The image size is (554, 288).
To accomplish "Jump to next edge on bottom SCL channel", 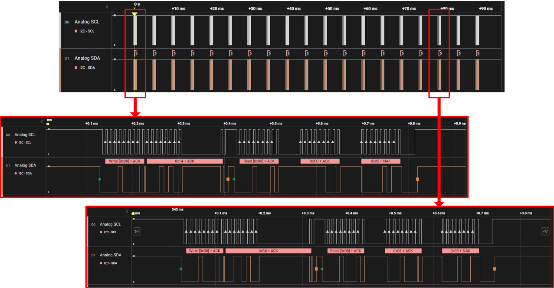I will 545,232.
